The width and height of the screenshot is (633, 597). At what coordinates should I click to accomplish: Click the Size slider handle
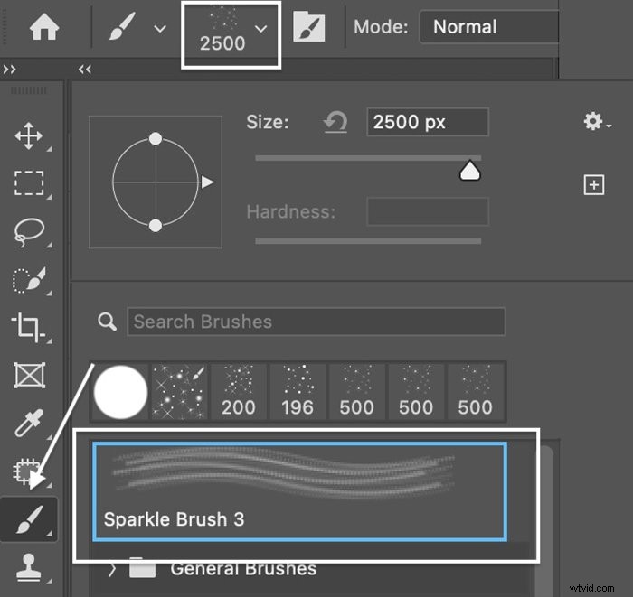click(x=470, y=171)
